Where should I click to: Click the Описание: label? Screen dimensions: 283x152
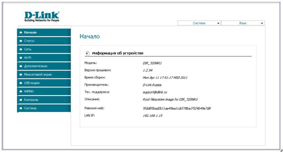92,99
